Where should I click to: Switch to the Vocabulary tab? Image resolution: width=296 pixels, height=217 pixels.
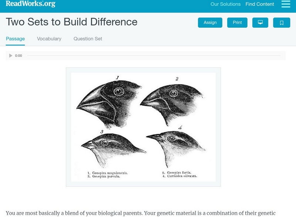pyautogui.click(x=49, y=39)
